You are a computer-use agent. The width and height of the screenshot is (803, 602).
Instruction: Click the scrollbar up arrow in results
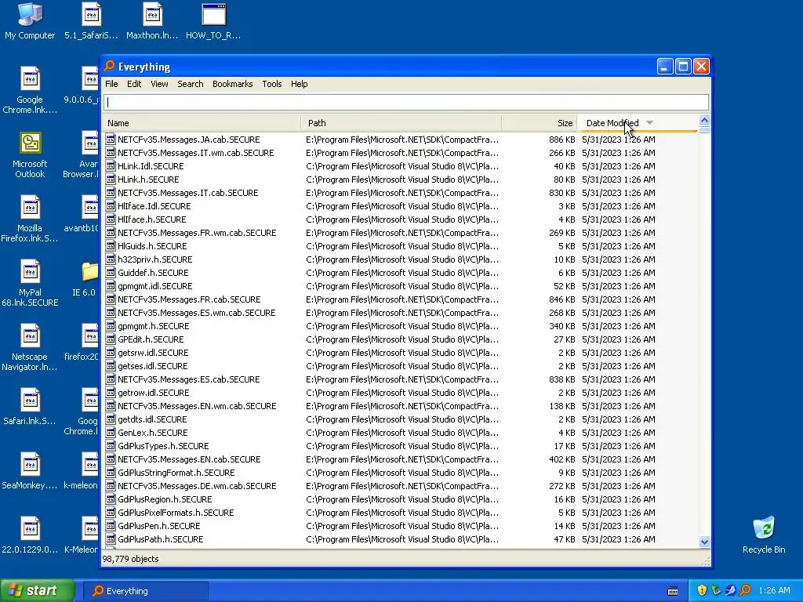click(704, 121)
